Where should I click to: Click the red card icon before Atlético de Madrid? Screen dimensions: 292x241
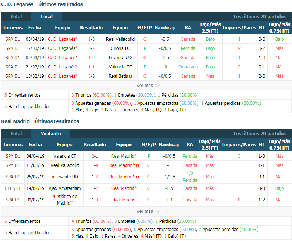click(54, 197)
